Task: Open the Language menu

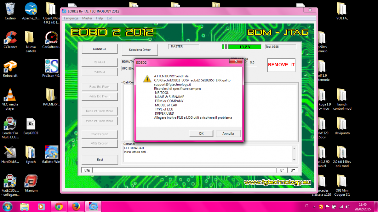Action: [x=71, y=18]
